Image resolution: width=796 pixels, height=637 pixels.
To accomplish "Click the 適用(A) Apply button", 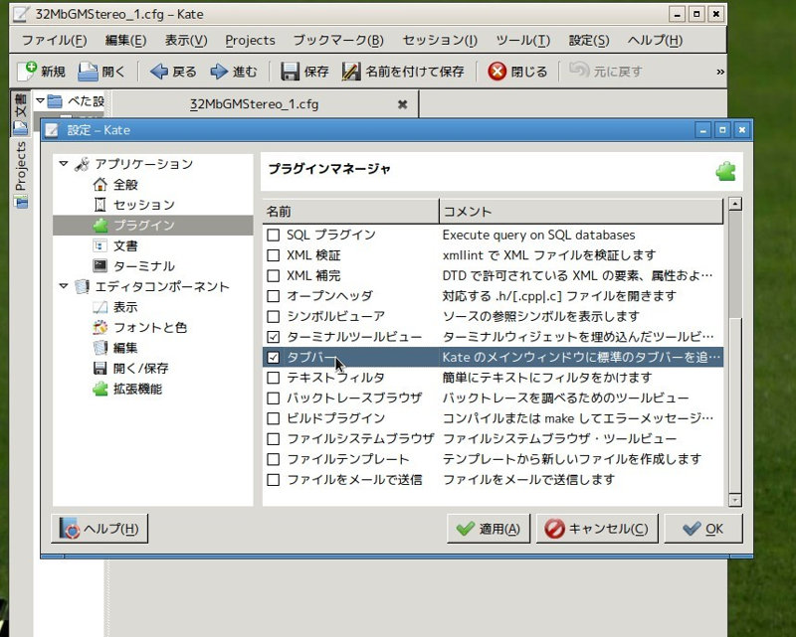I will [x=489, y=529].
